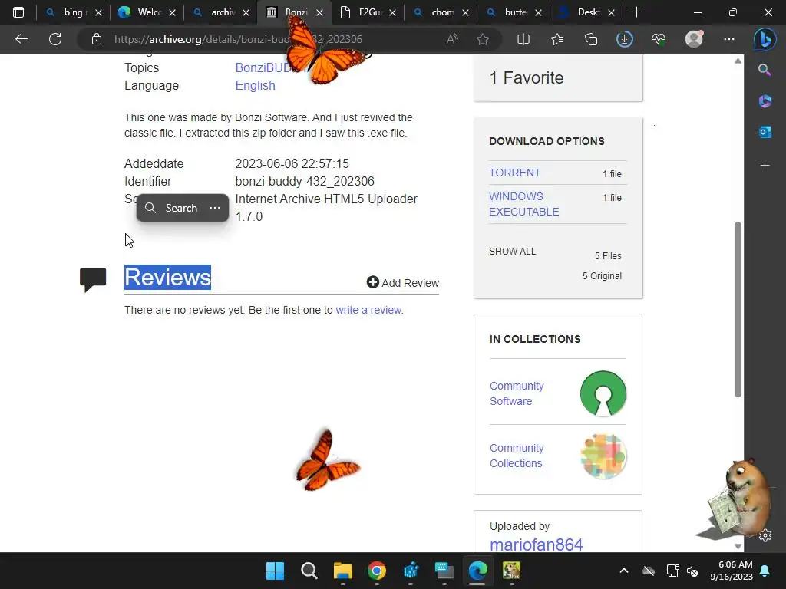786x589 pixels.
Task: Open Browser essentials heart icon
Action: [x=659, y=39]
